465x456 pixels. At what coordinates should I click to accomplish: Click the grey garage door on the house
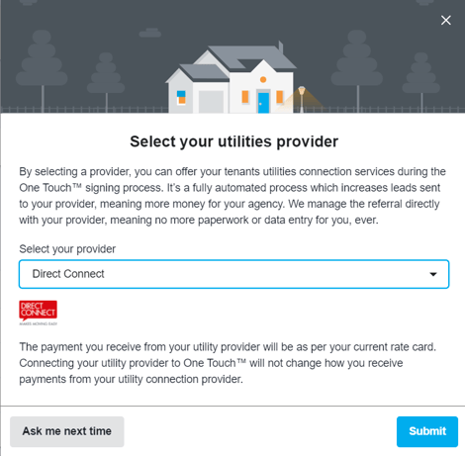[x=211, y=102]
